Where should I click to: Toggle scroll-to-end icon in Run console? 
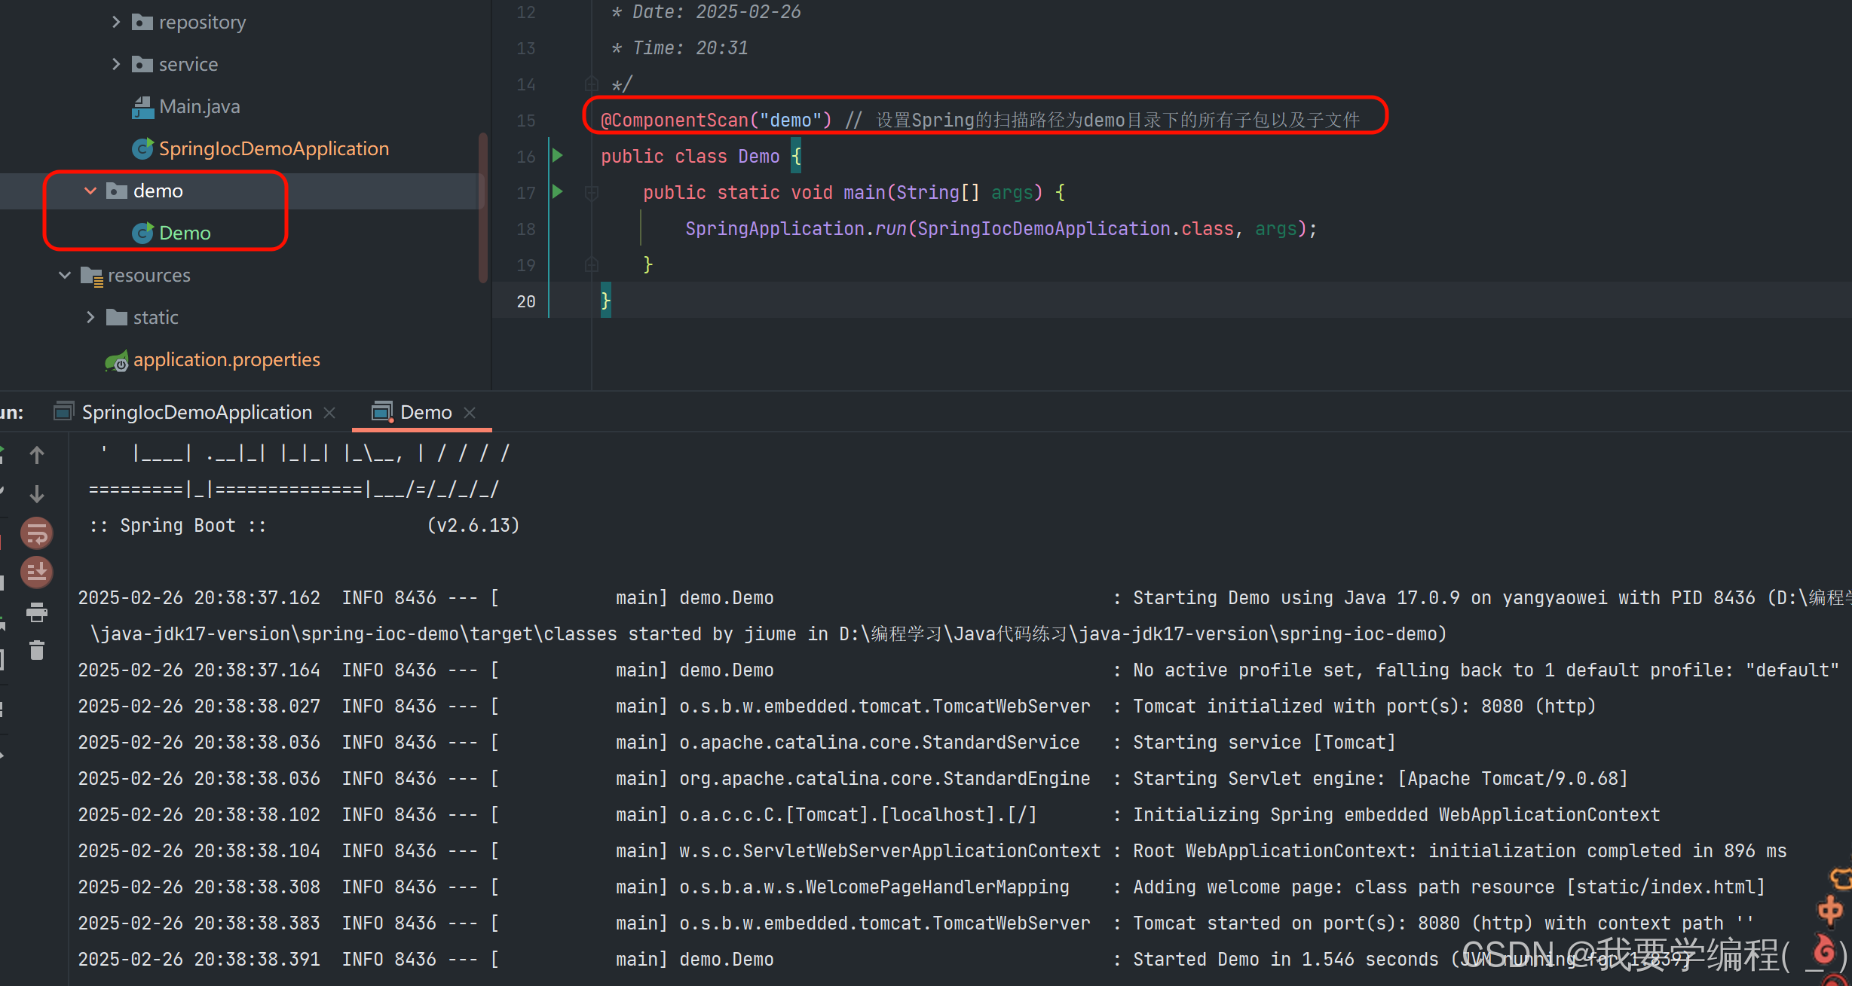pos(36,572)
